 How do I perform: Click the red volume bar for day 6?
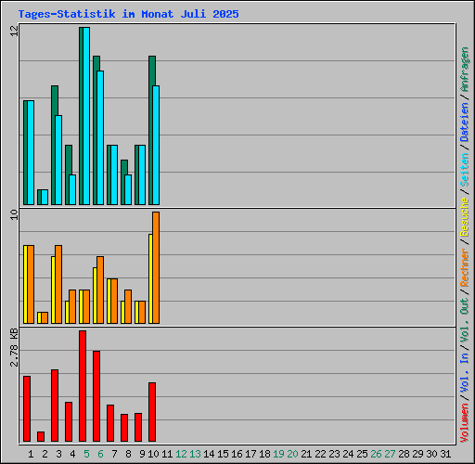click(x=96, y=396)
